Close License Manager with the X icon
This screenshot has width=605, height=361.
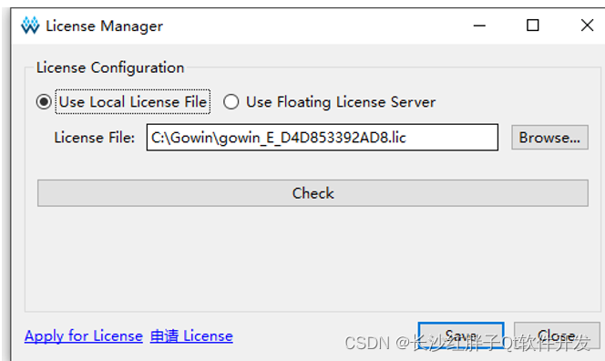(x=588, y=26)
